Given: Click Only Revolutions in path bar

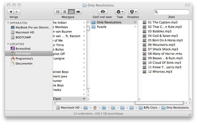Looking at the screenshot, I should coord(175,108).
